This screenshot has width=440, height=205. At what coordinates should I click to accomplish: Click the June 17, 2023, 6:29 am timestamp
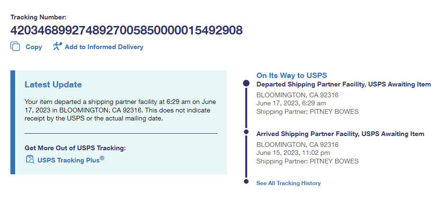291,103
